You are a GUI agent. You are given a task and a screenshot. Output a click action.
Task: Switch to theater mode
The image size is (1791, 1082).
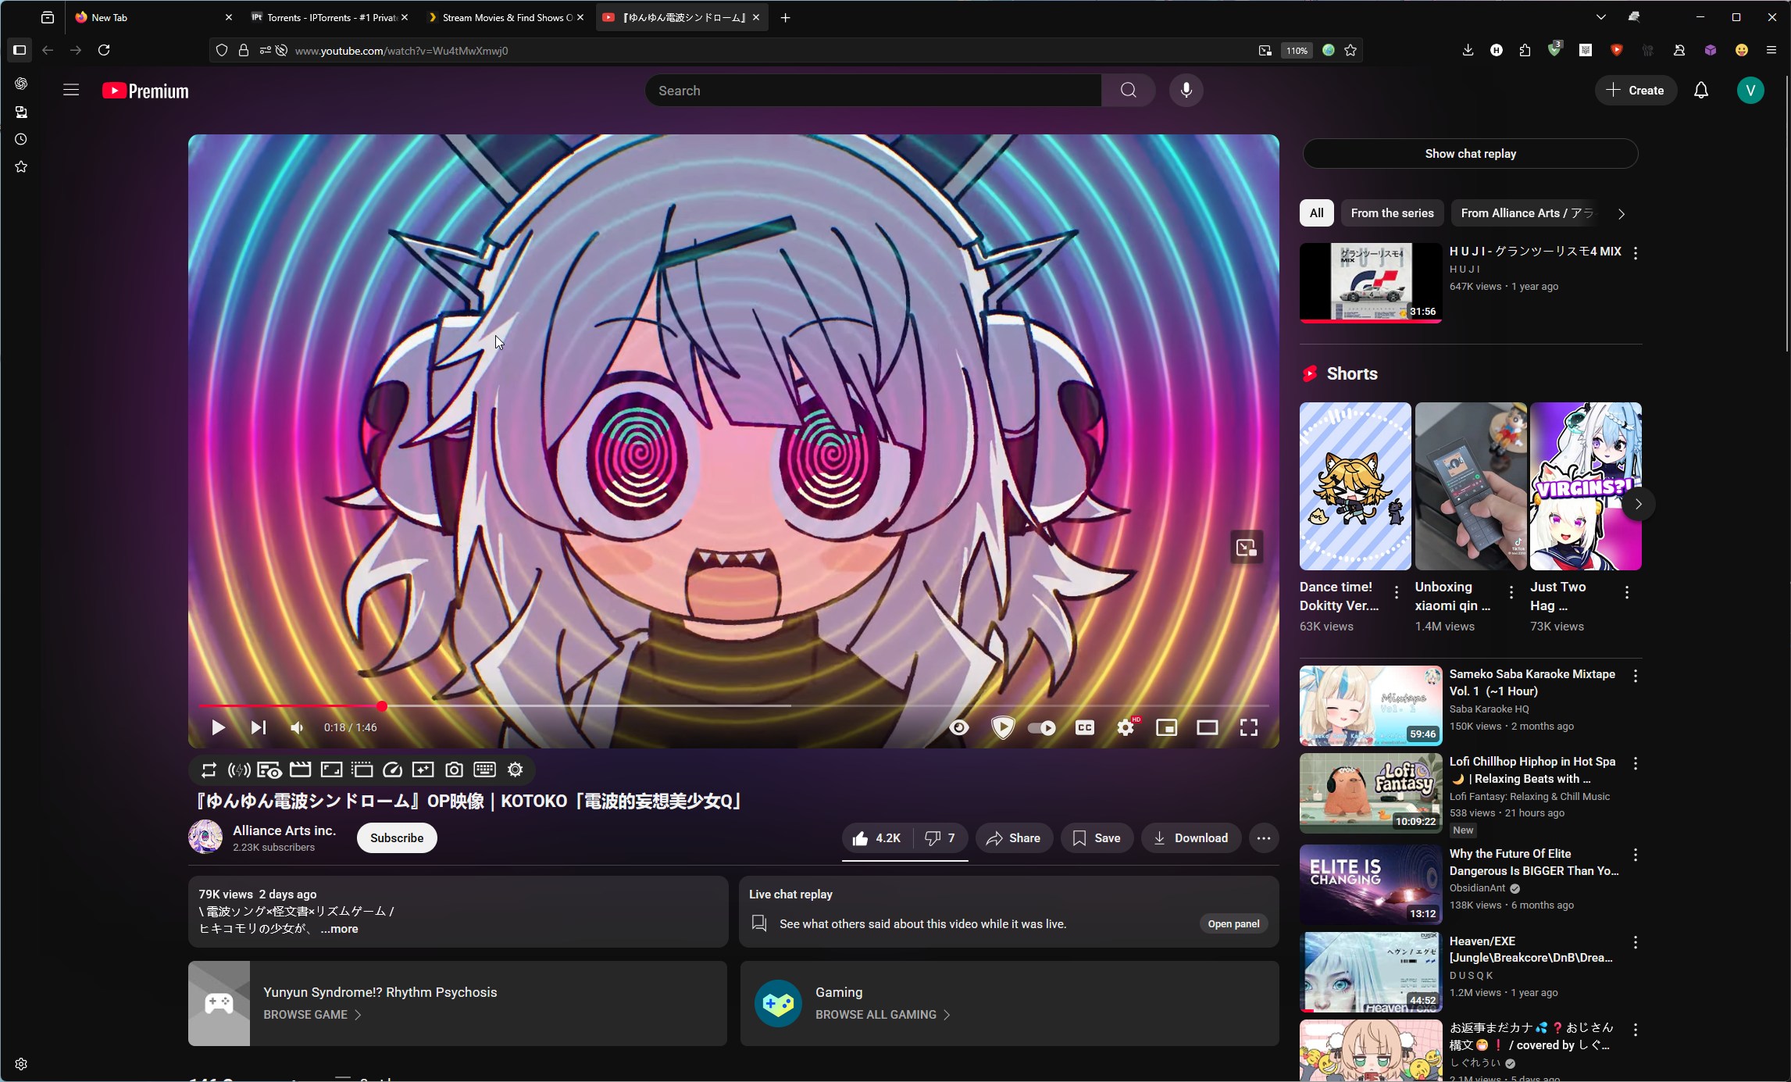pyautogui.click(x=1207, y=727)
